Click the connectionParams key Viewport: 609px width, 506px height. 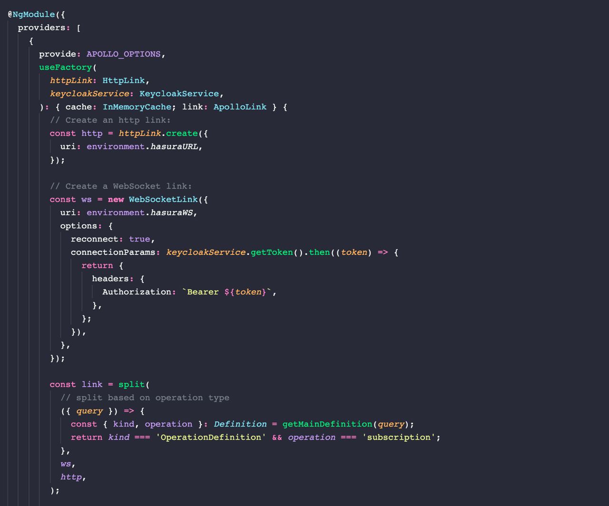[x=113, y=252]
